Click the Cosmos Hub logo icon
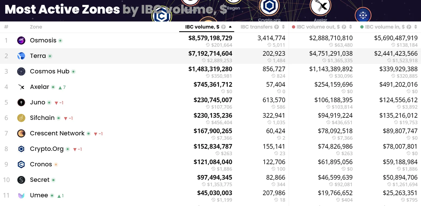The width and height of the screenshot is (421, 206). coord(21,71)
